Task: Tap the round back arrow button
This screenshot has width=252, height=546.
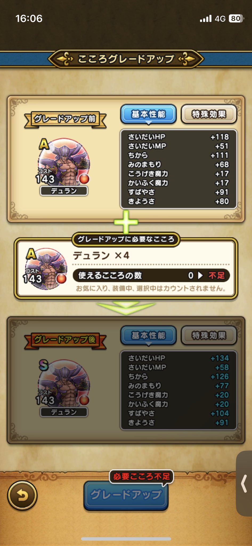Action: click(22, 496)
